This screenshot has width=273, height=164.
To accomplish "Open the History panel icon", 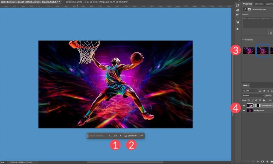I will click(x=238, y=6).
